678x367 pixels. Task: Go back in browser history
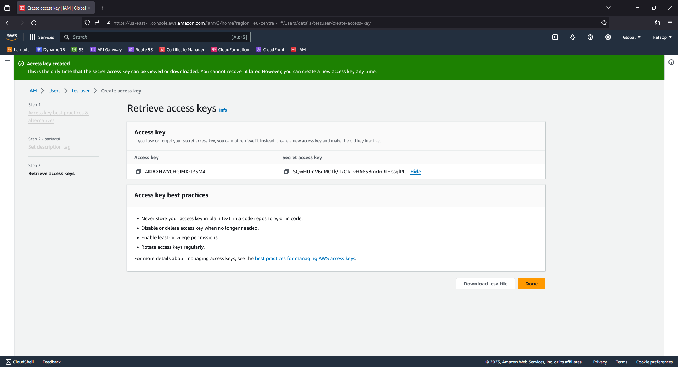[8, 23]
